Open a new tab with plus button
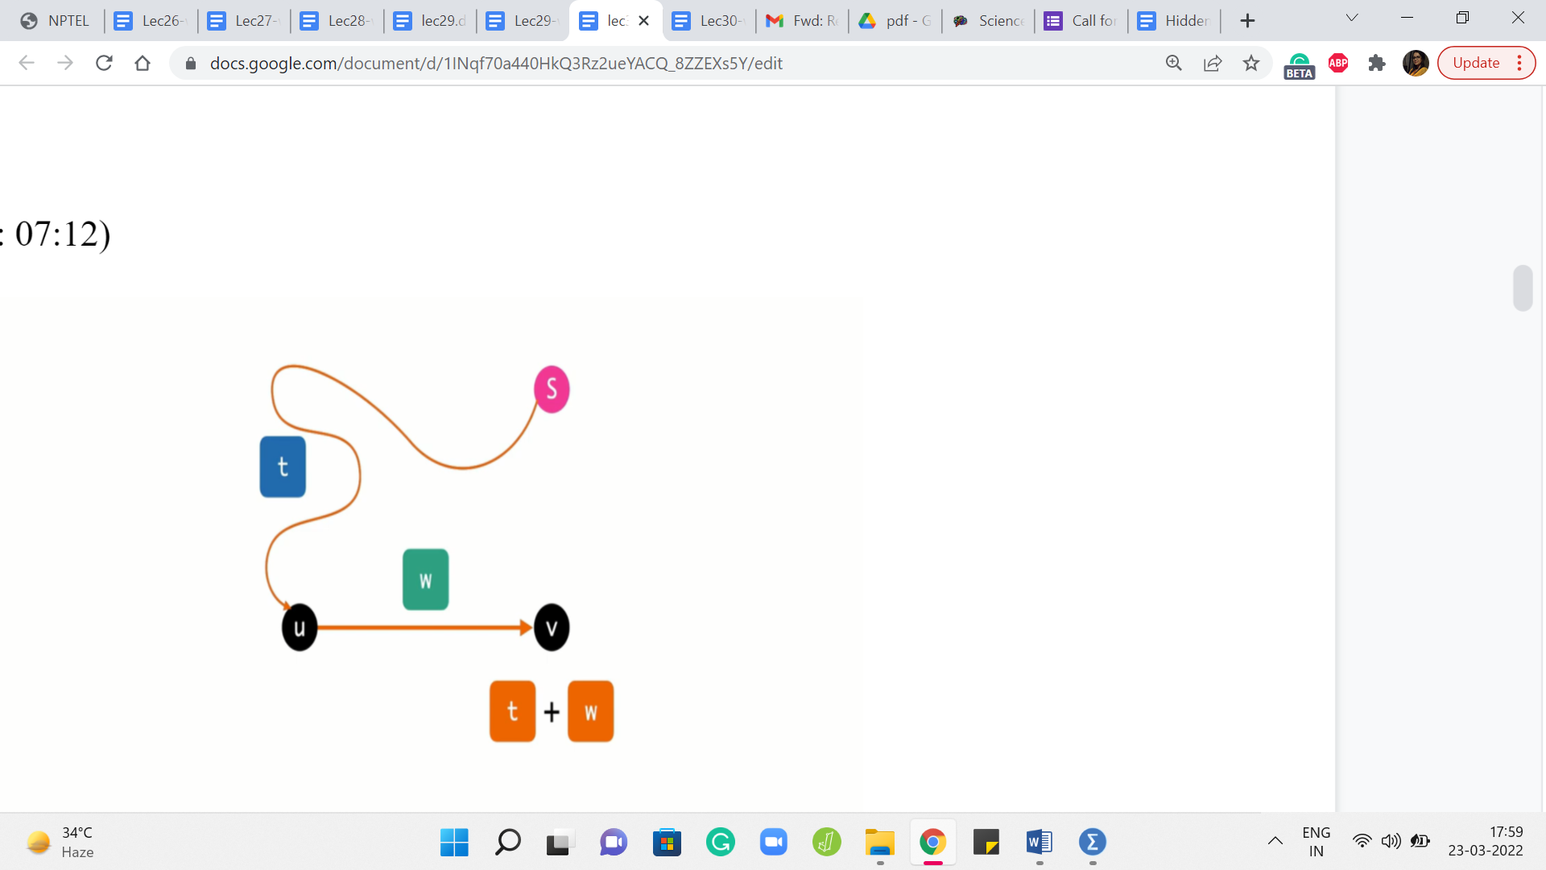The image size is (1546, 870). point(1247,21)
